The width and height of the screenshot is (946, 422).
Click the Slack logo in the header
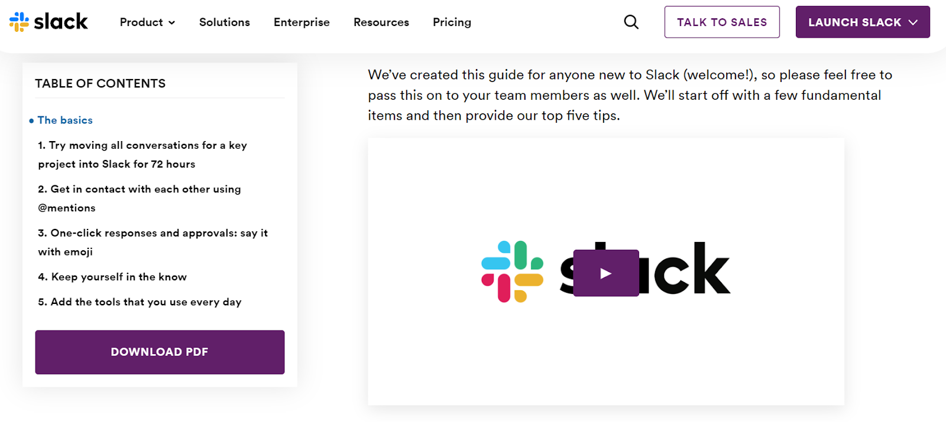[48, 22]
